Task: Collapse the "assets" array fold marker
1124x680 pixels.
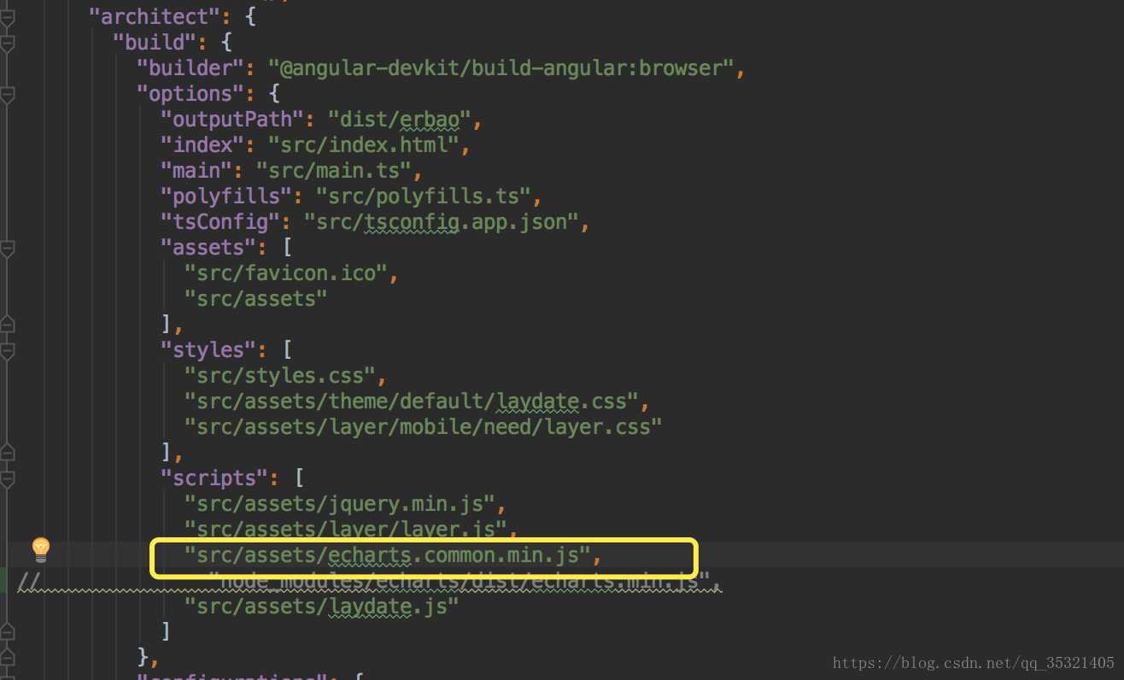Action: pos(7,248)
